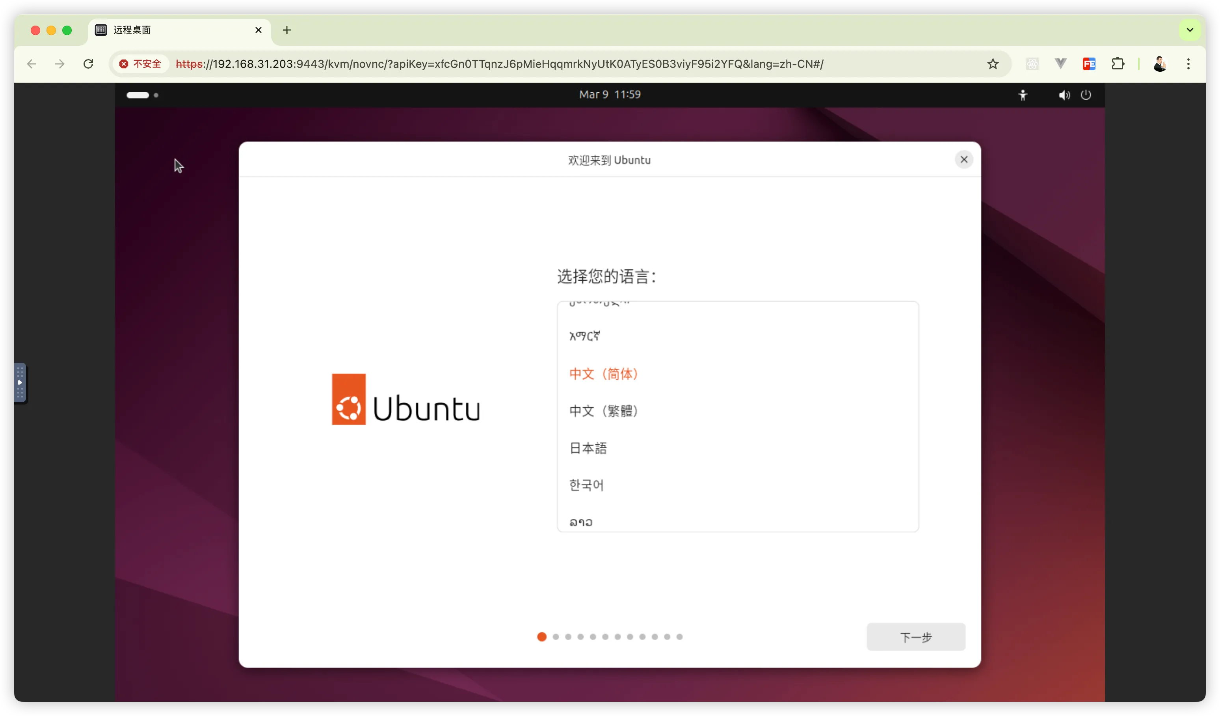Click the first orange progress dot
This screenshot has width=1220, height=716.
pyautogui.click(x=542, y=636)
